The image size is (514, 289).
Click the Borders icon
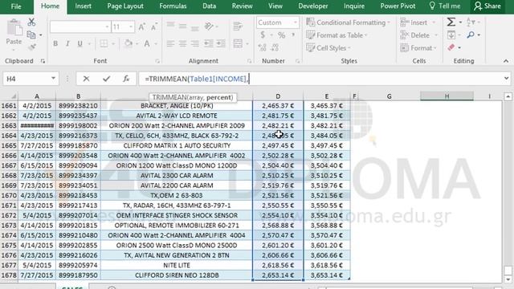pos(104,43)
